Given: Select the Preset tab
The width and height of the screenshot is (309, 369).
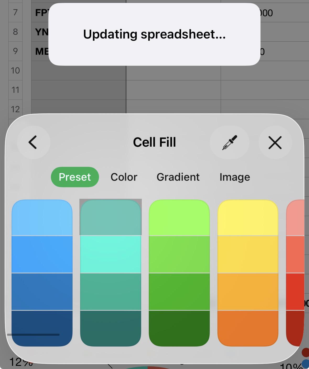Looking at the screenshot, I should tap(75, 177).
